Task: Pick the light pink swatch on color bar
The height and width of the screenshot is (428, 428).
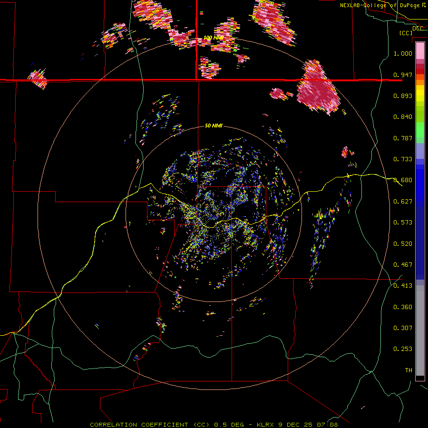Action: tap(420, 50)
